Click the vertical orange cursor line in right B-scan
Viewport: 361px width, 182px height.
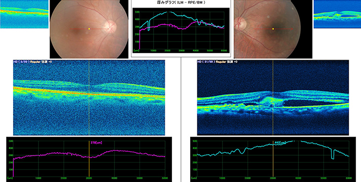point(273,98)
